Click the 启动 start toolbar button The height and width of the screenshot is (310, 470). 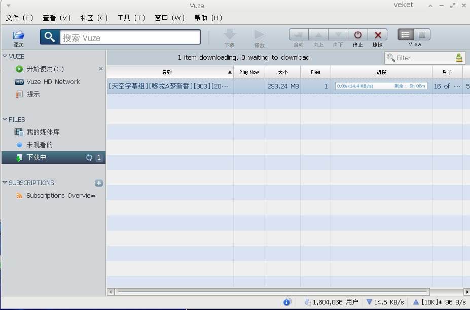299,34
